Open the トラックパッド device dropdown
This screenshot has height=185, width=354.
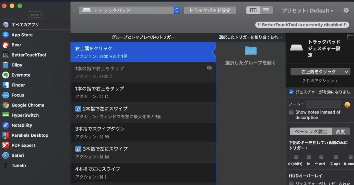point(129,10)
